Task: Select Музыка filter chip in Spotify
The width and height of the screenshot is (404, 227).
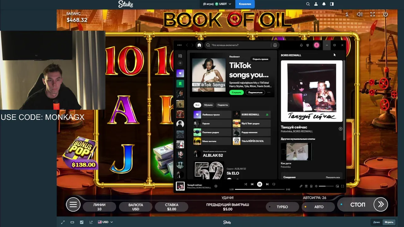Action: 208,105
